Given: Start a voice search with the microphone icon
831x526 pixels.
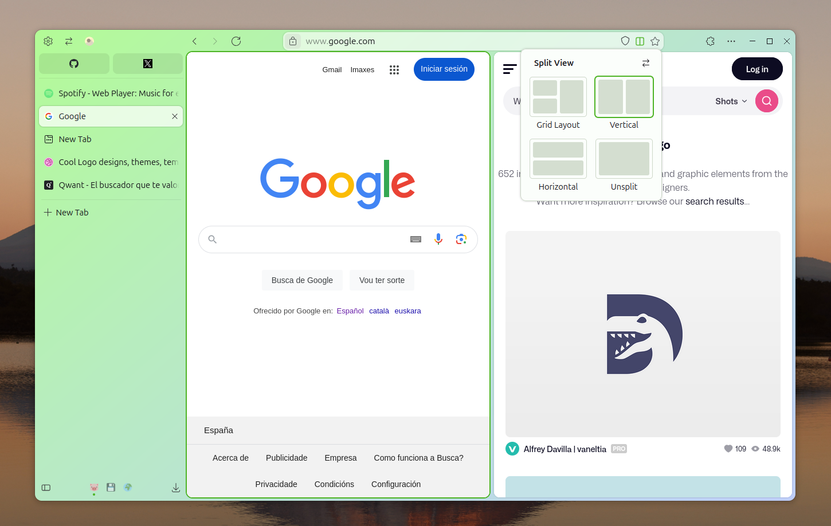Looking at the screenshot, I should (x=438, y=239).
